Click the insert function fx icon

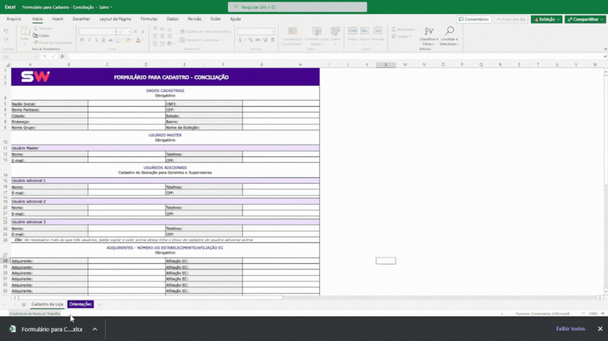[x=62, y=57]
